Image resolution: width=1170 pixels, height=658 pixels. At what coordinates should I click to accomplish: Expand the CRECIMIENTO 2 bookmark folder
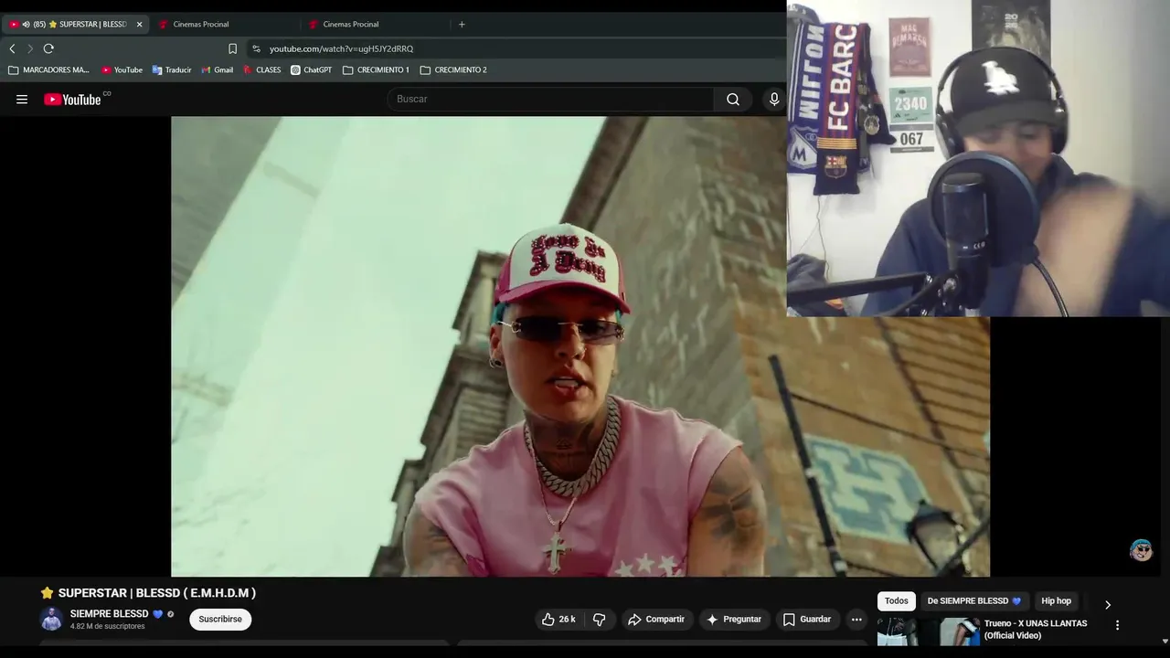(x=453, y=70)
